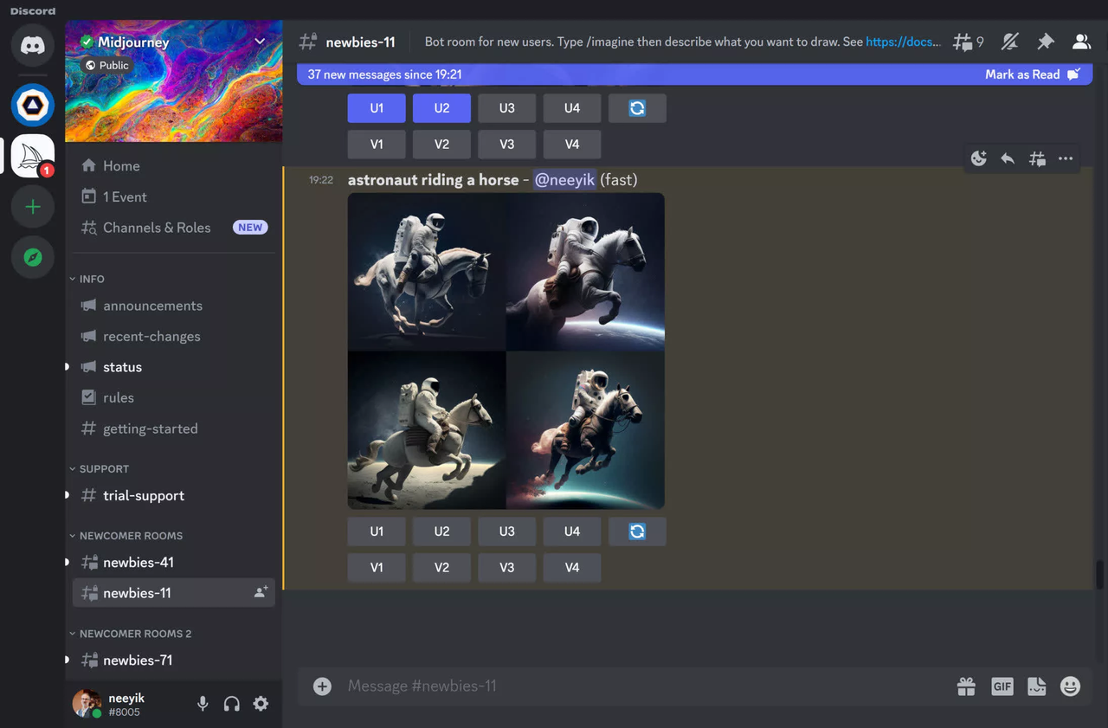Screen dimensions: 1108x728
Task: Click the V2 variation button
Action: coord(441,567)
